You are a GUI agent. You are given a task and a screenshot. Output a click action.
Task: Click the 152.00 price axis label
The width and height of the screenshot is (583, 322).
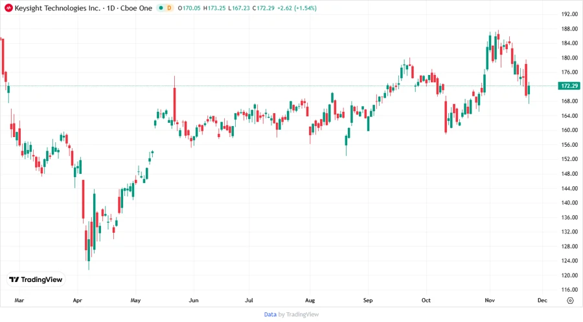point(569,159)
